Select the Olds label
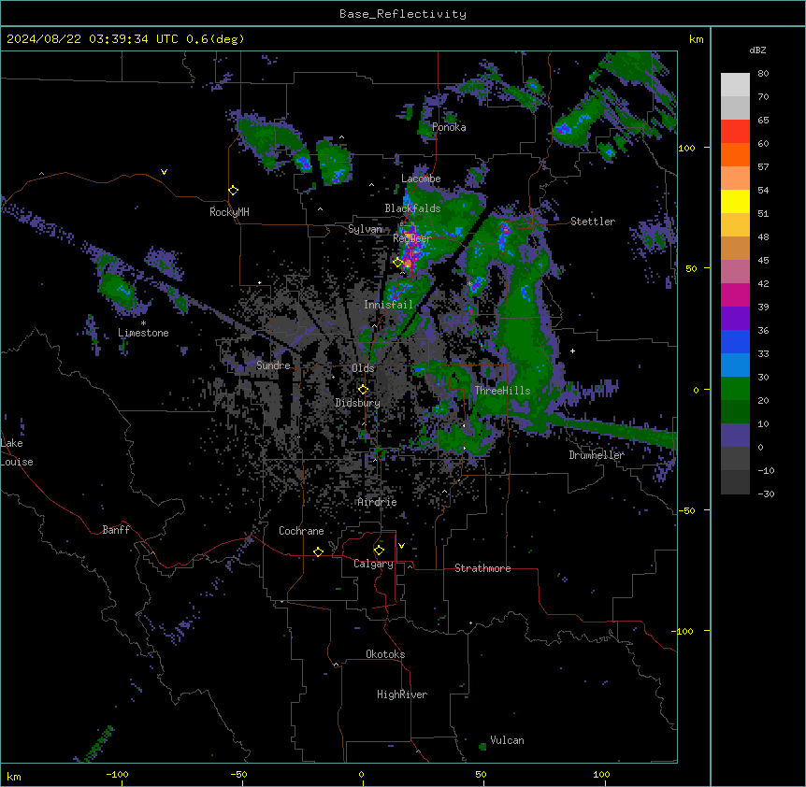 coord(363,368)
